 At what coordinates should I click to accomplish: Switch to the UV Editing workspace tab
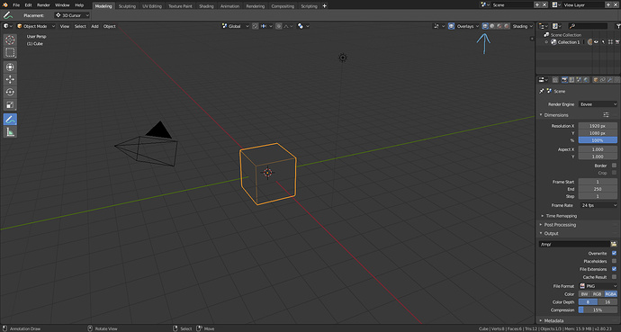coord(152,6)
